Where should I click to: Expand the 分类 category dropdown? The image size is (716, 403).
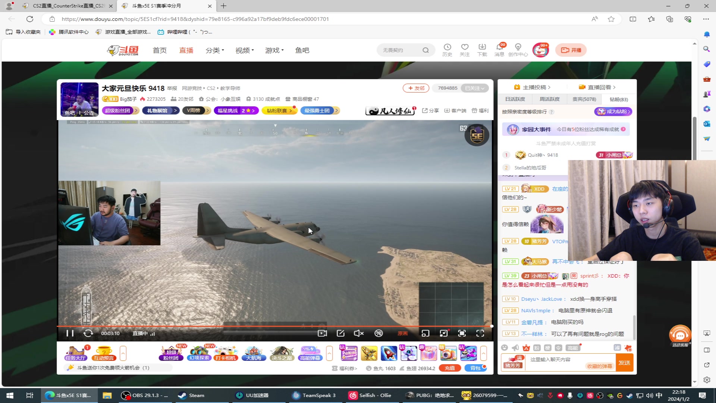click(x=215, y=50)
